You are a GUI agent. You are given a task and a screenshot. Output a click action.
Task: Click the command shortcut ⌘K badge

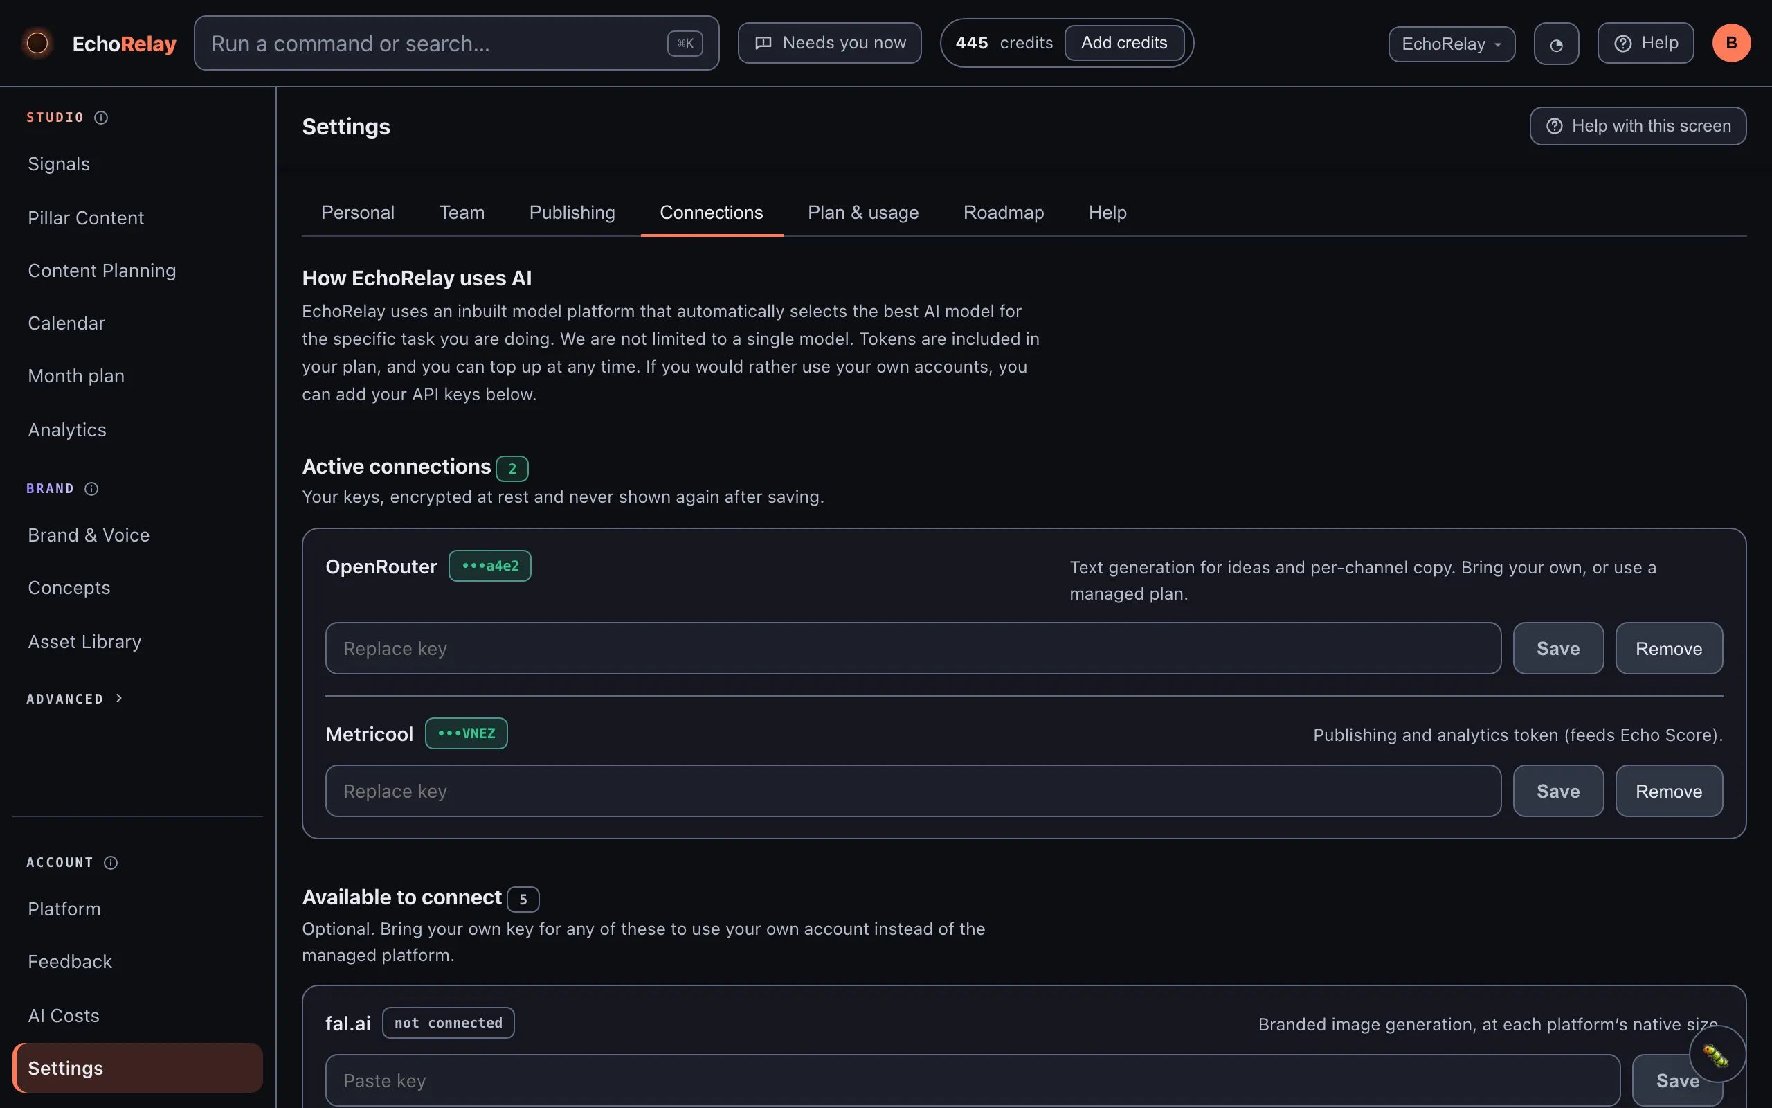[685, 43]
